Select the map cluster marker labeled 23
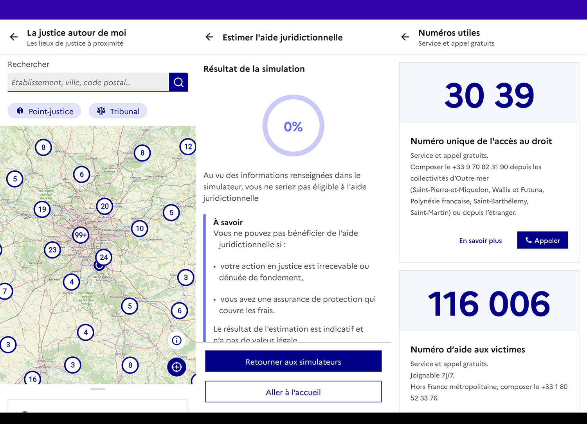587x424 pixels. (52, 250)
